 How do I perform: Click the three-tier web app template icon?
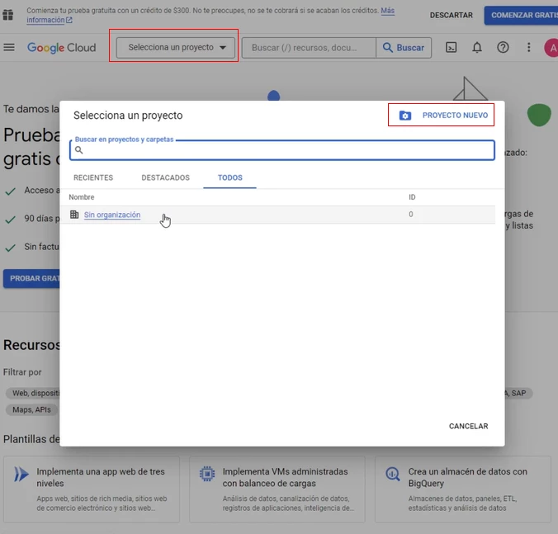coord(21,474)
